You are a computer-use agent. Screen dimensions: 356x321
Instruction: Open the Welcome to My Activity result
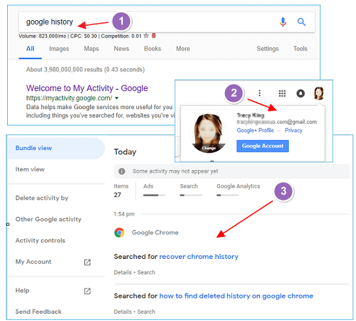tap(87, 88)
